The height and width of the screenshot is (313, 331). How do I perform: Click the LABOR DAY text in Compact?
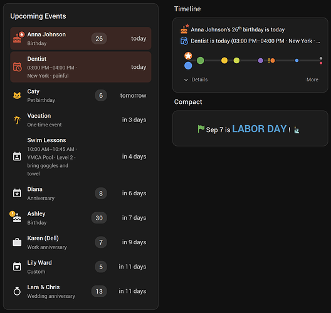(x=260, y=129)
